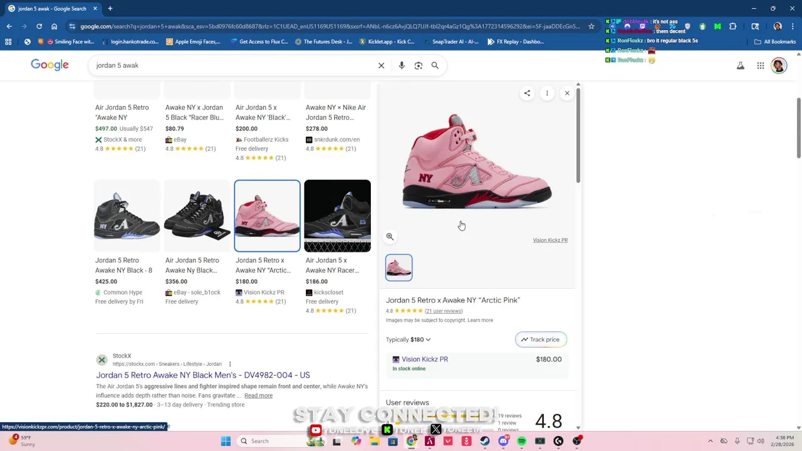Open Vision Kickz PR seller link
The height and width of the screenshot is (451, 802).
pos(425,360)
